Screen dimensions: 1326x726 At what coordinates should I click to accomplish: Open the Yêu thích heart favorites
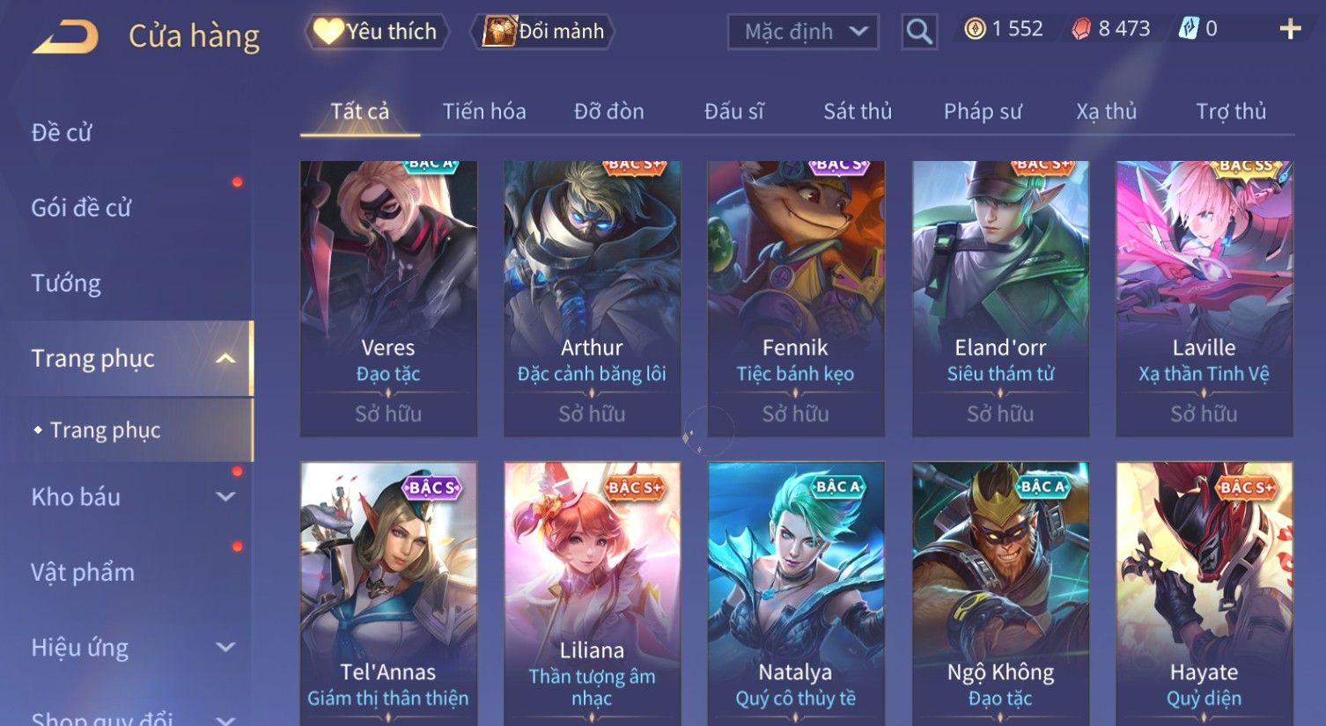(x=377, y=32)
